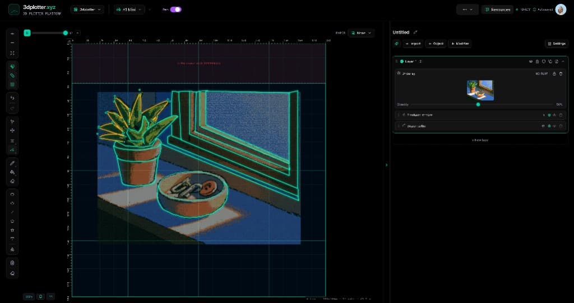The height and width of the screenshot is (303, 574).
Task: Click the ruler origin corner icon
Action: [69, 42]
